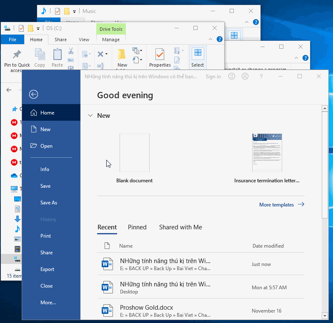Open recent document modified Just now

point(201,264)
